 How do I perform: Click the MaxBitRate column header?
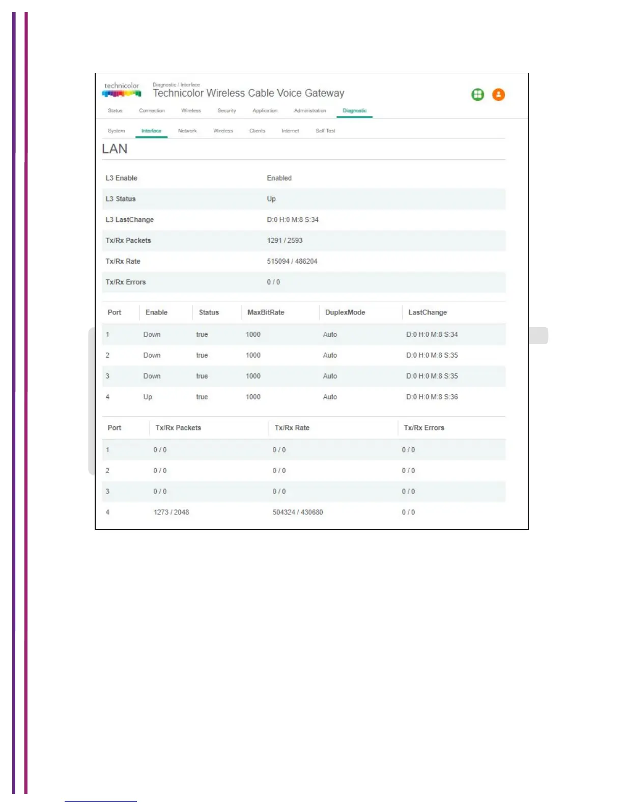point(266,312)
